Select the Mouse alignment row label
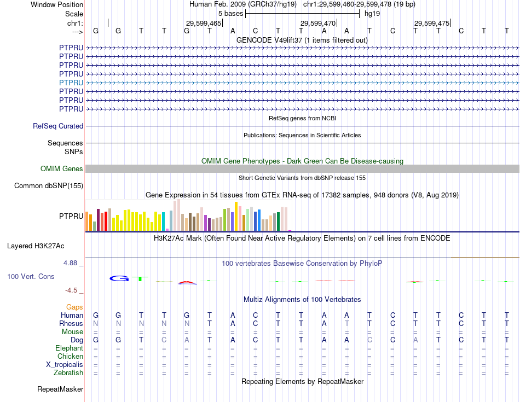This screenshot has height=402, width=520. point(72,332)
